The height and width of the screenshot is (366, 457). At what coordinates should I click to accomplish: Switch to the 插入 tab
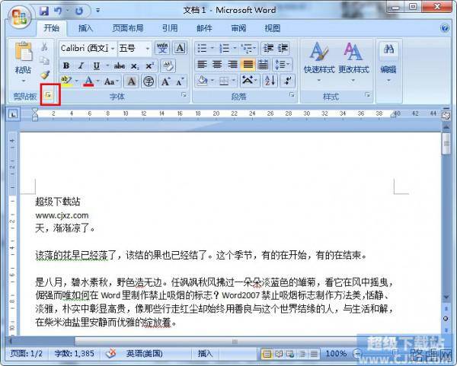coord(85,28)
